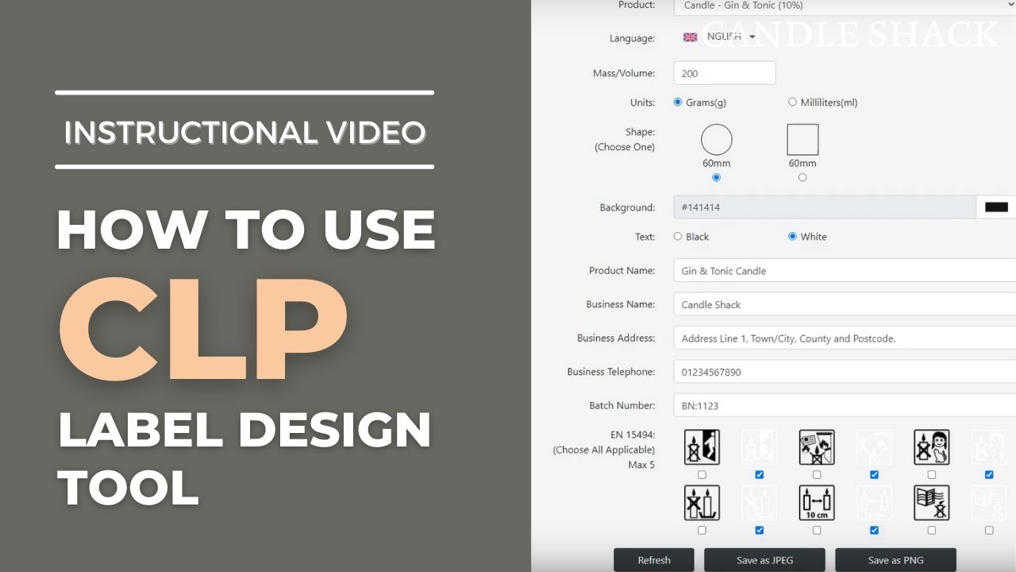Untick checkbox under white unattended-candle pictogram
Viewport: 1016px width, 572px height.
coord(760,475)
